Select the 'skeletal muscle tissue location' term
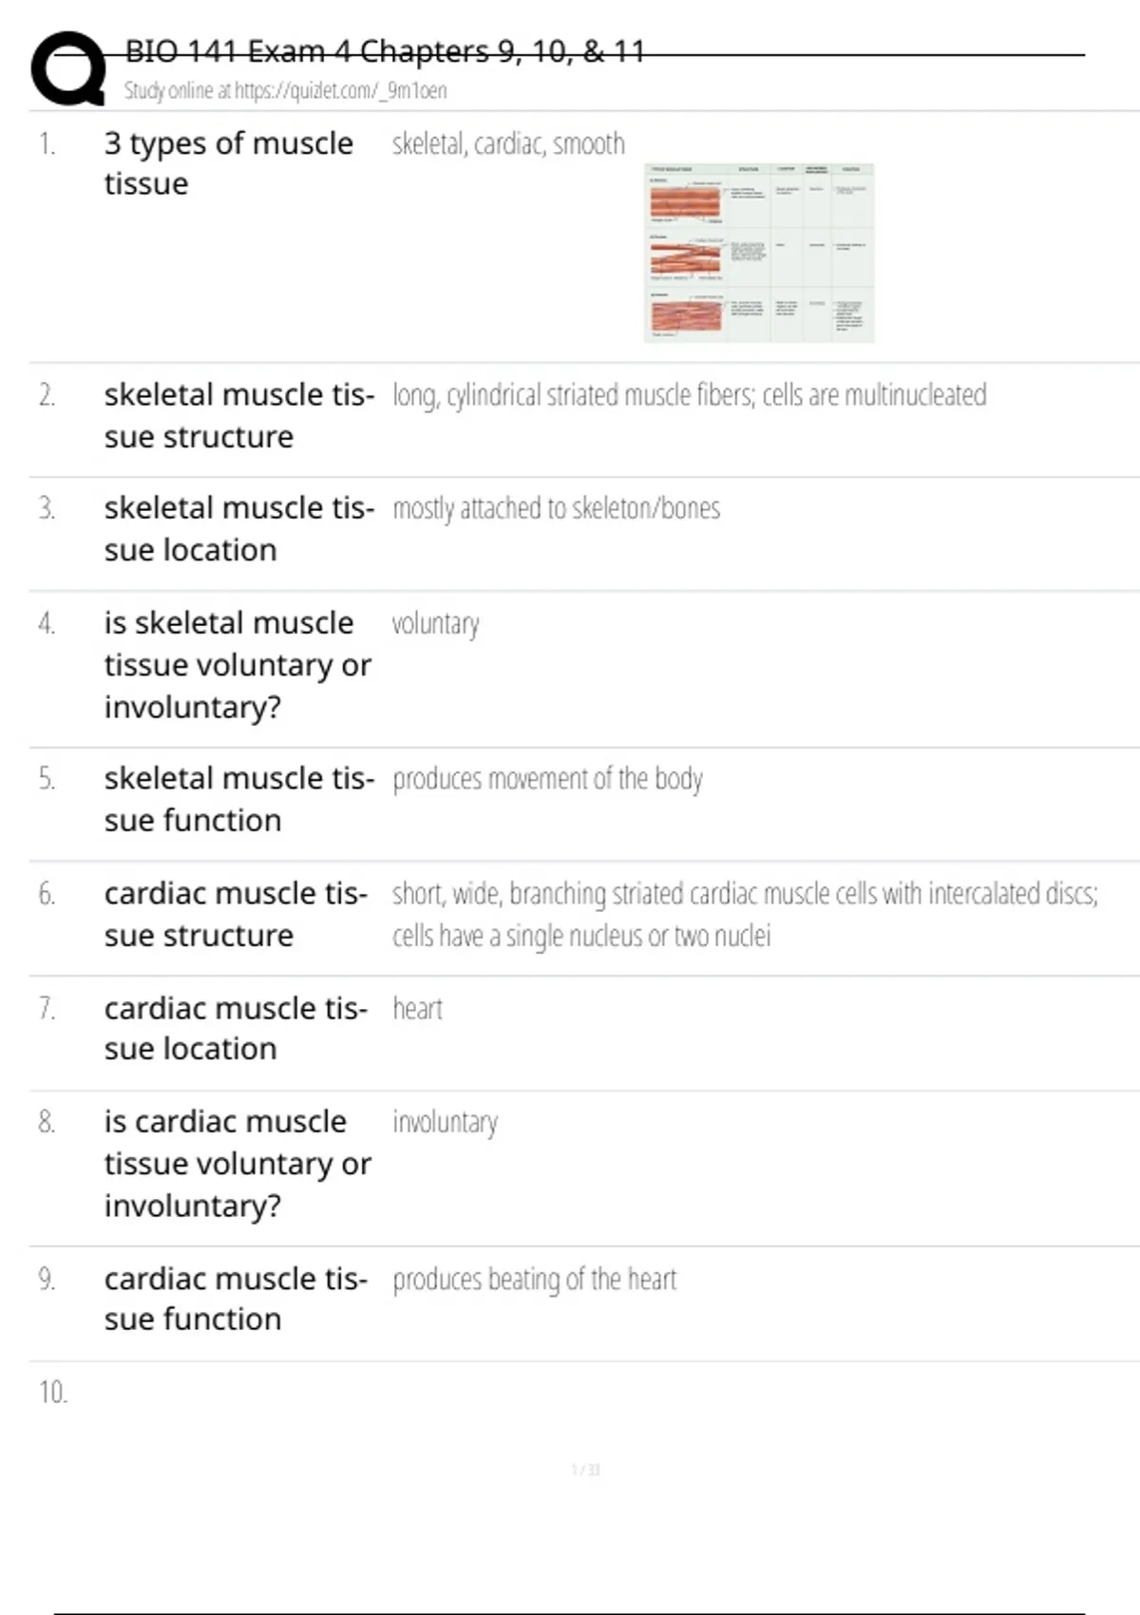This screenshot has height=1615, width=1140. [x=238, y=529]
